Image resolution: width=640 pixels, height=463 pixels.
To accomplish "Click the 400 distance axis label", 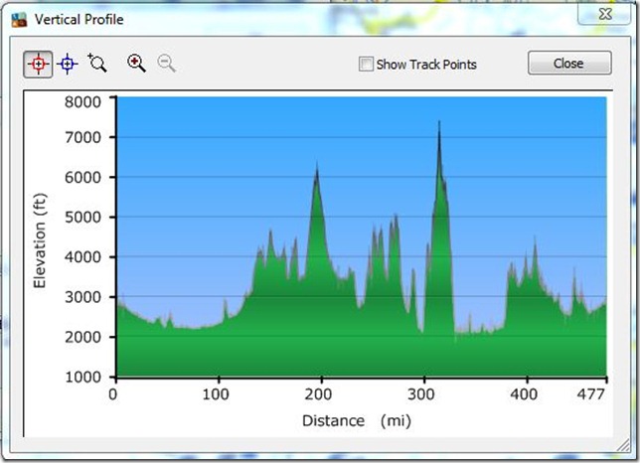I will [x=524, y=394].
